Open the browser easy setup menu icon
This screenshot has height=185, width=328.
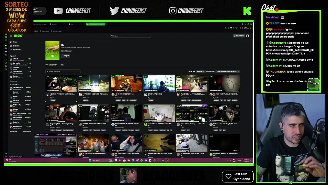pos(250,28)
